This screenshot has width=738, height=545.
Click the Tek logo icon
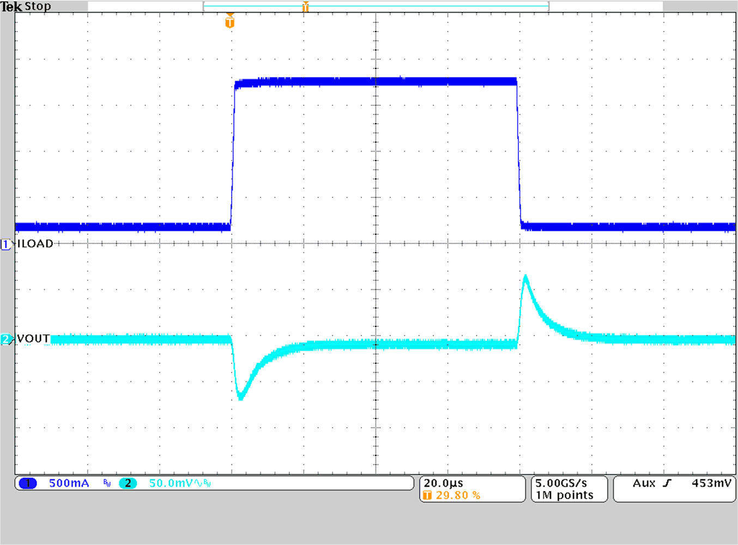pyautogui.click(x=11, y=7)
